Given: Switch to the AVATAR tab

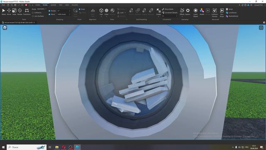Looking at the screenshot, I should pos(53,5).
